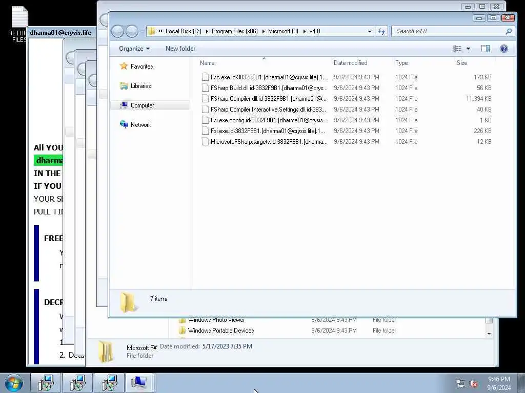
Task: Select Windows Photo Viewer folder in back window
Action: tap(216, 320)
